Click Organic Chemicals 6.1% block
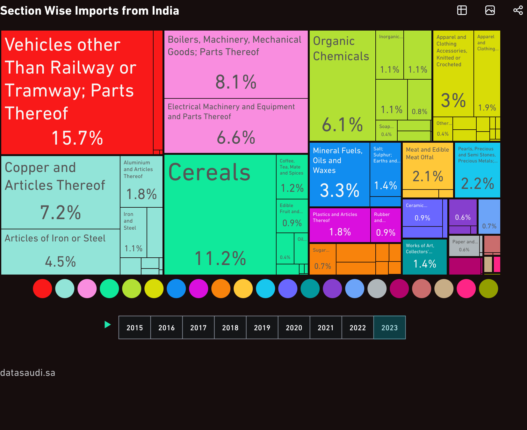 point(342,86)
